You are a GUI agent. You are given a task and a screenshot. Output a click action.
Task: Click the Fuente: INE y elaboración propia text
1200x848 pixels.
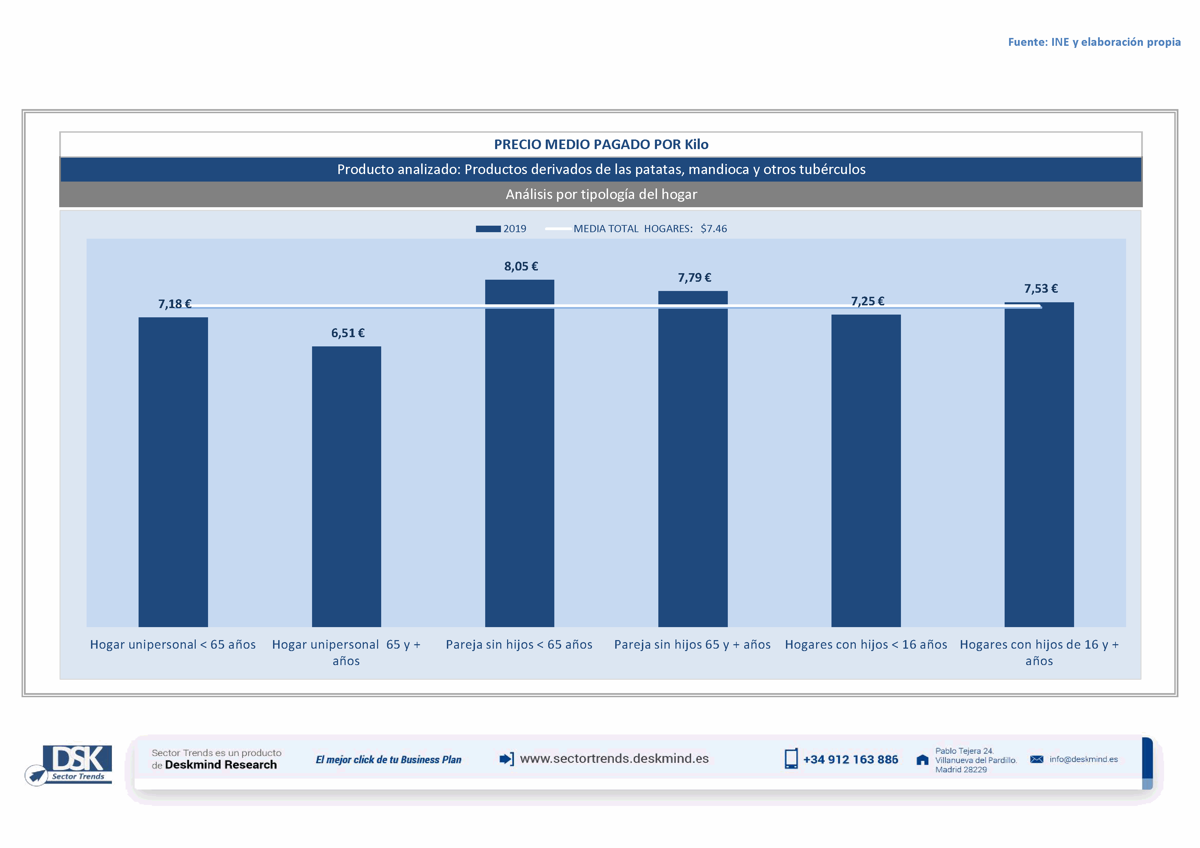[1094, 42]
